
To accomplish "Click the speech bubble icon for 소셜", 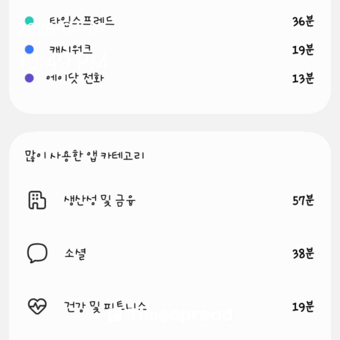I will click(x=37, y=253).
